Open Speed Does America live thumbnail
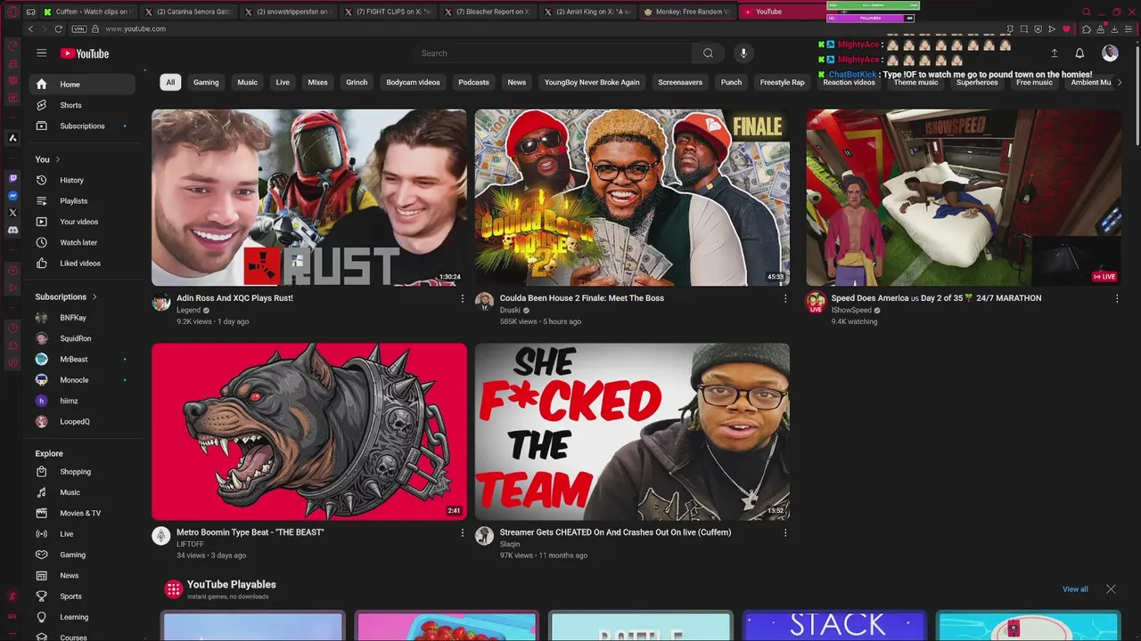This screenshot has height=641, width=1141. tap(964, 198)
